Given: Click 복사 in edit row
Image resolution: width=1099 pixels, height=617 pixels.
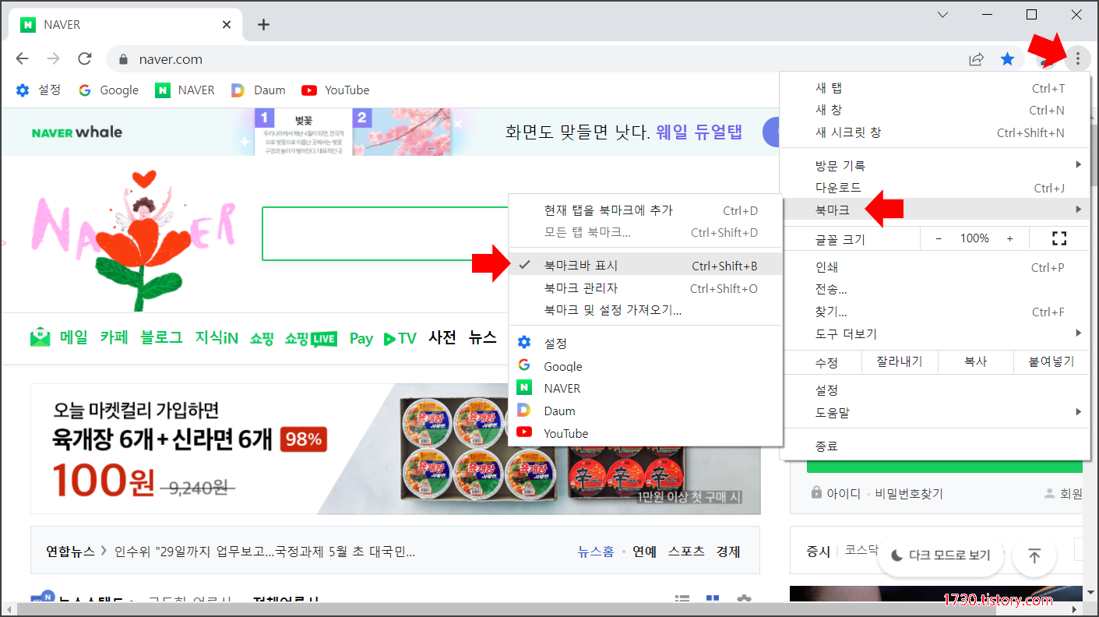Looking at the screenshot, I should (975, 361).
